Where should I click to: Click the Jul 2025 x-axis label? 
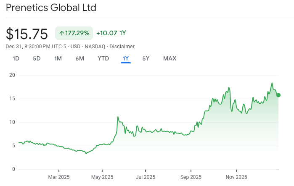145,177
